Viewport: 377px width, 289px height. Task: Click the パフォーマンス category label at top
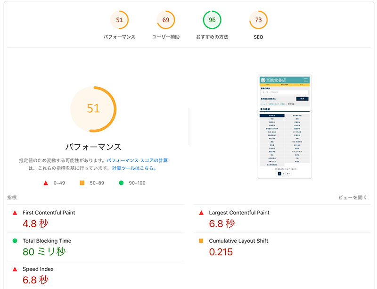pyautogui.click(x=119, y=37)
